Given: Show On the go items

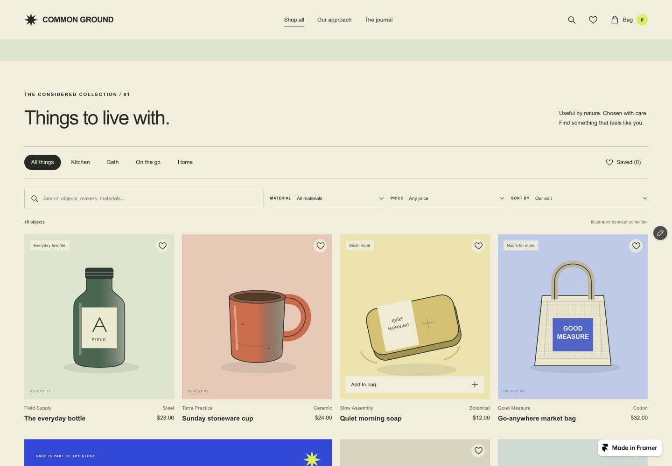Looking at the screenshot, I should pos(148,162).
